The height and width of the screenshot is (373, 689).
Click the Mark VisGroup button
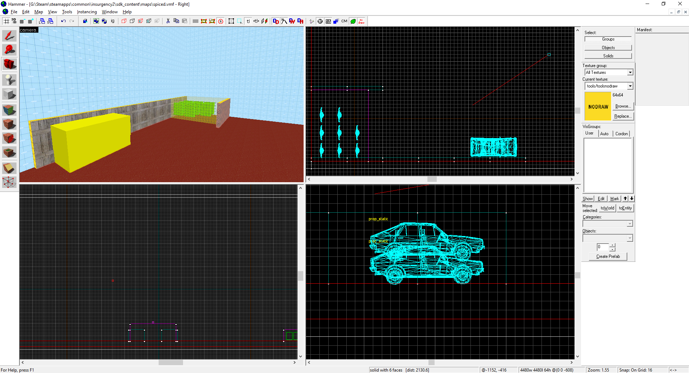614,199
